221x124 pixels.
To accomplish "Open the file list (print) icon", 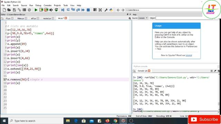I will click(x=24, y=10).
